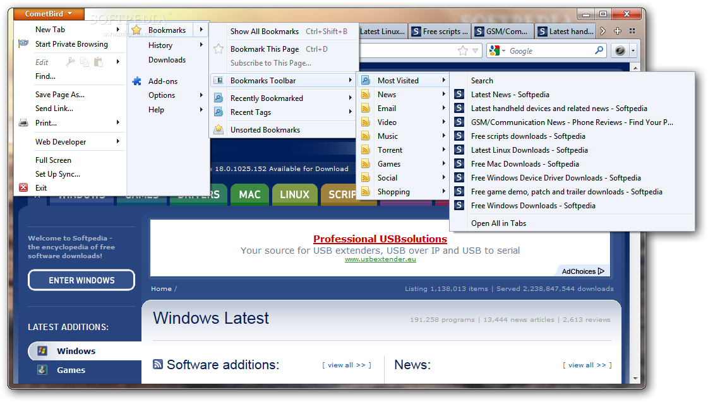Click the Edit cut scissors icon

[x=71, y=62]
